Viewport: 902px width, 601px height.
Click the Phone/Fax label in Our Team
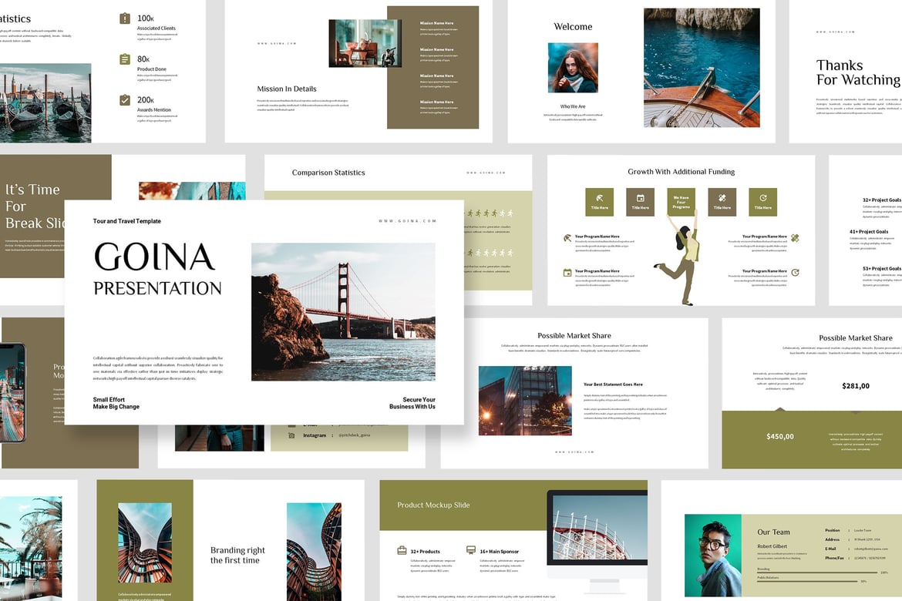click(x=835, y=558)
